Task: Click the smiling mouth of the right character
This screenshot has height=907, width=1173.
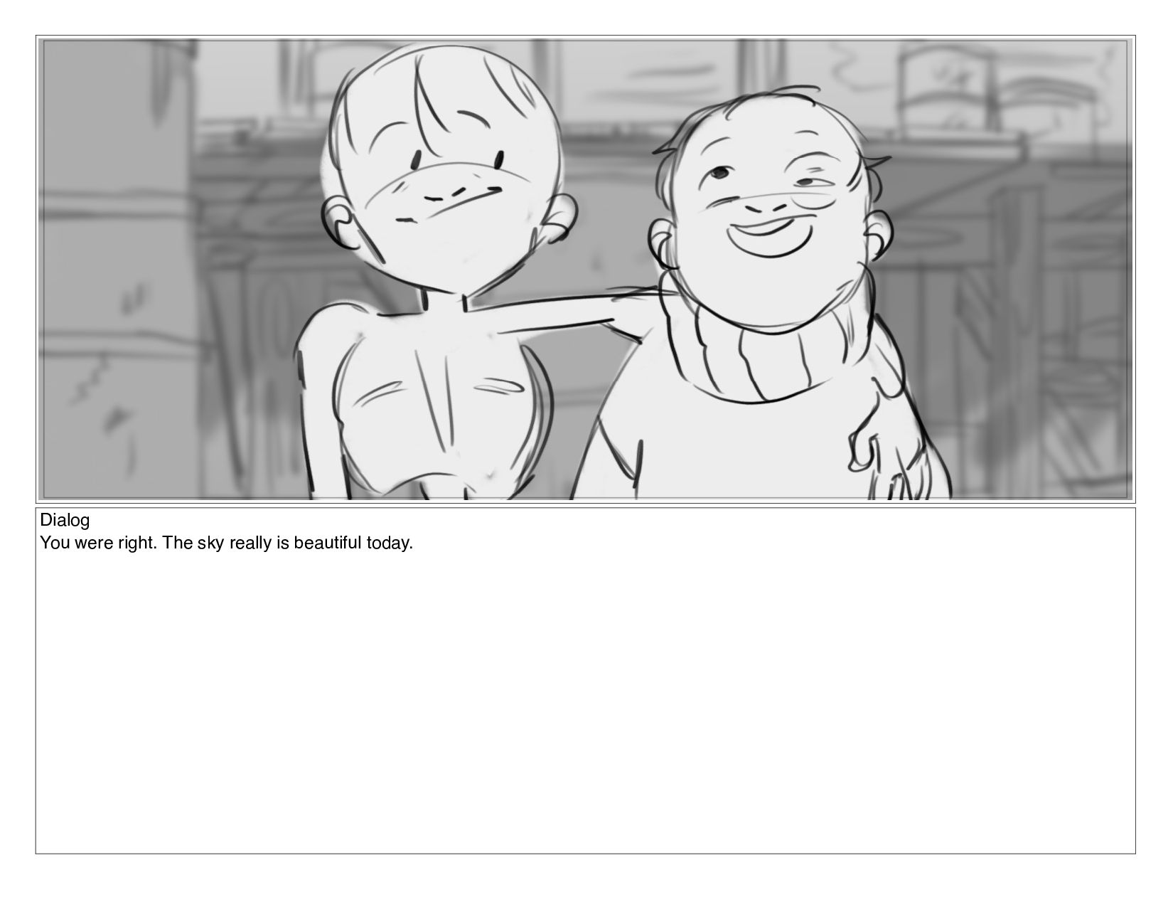Action: click(772, 235)
